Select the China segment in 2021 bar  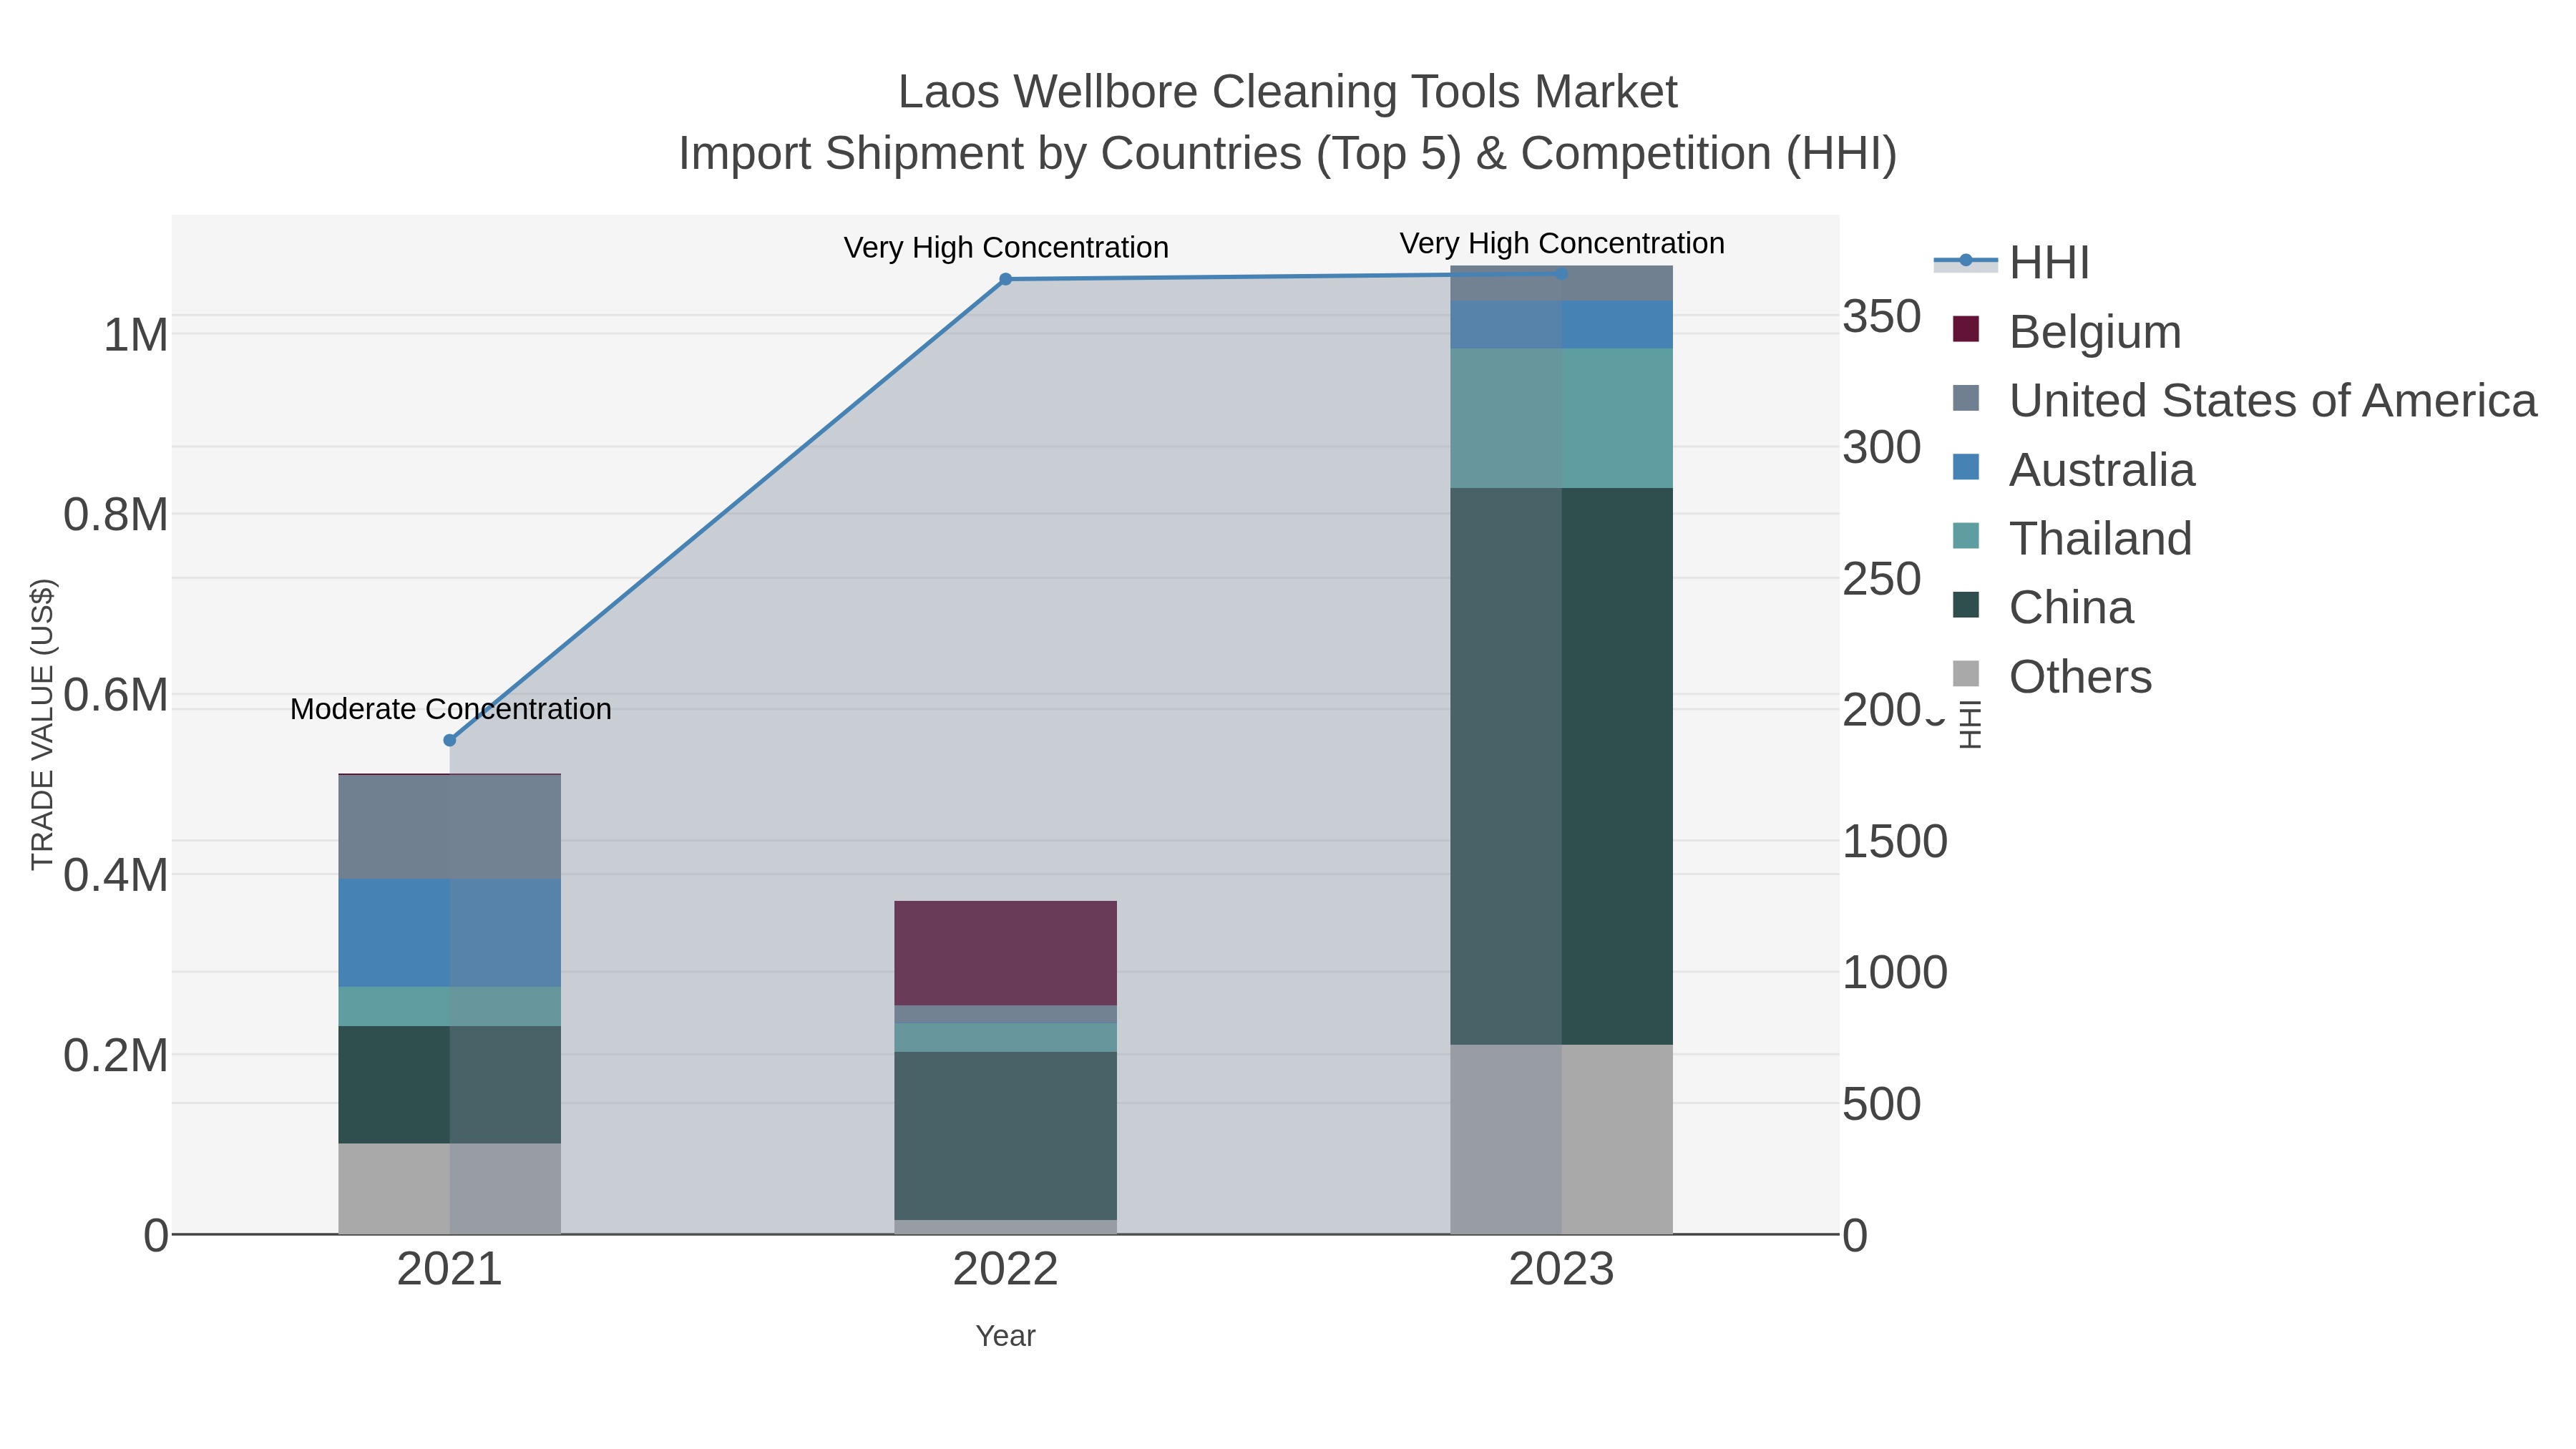tap(450, 1084)
